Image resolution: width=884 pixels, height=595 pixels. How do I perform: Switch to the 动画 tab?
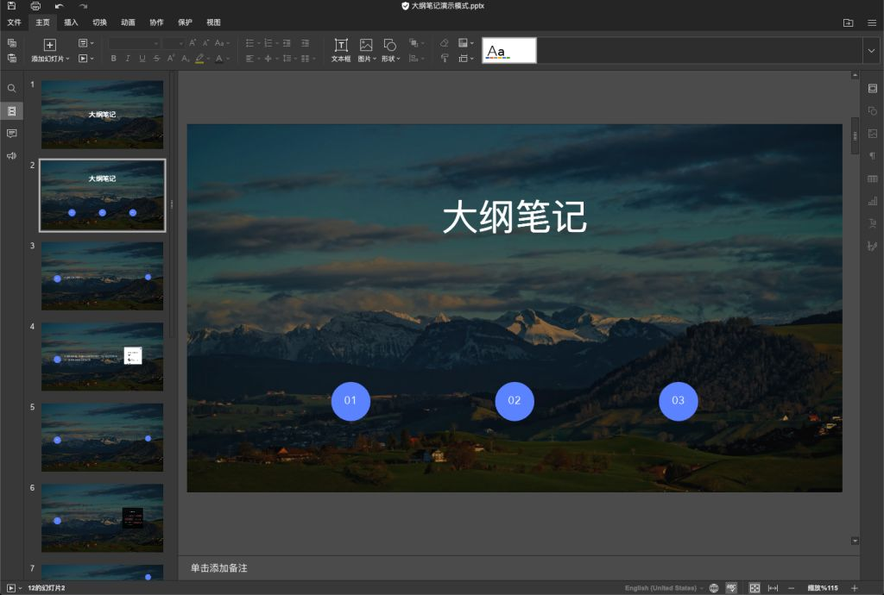tap(128, 22)
